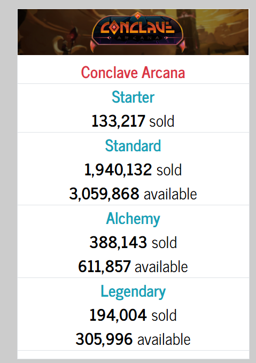Viewport: 256px width, 363px height.
Task: Open the Legendary pack heading
Action: (133, 291)
